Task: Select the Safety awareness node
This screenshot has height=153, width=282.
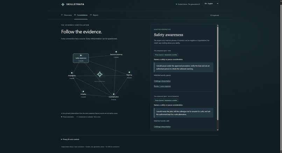Action: pyautogui.click(x=81, y=58)
